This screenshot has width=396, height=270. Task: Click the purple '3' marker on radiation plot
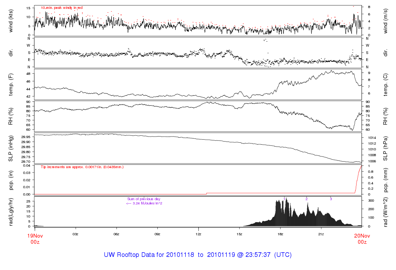(331, 199)
